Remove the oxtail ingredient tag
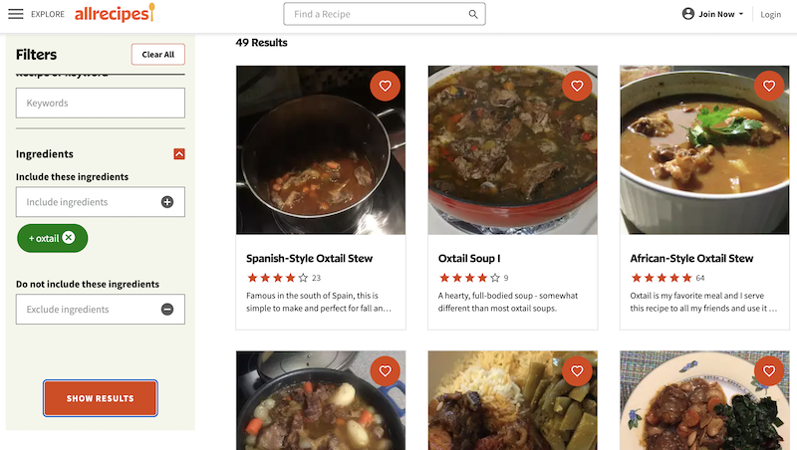Screen dimensions: 797x450 pos(69,237)
